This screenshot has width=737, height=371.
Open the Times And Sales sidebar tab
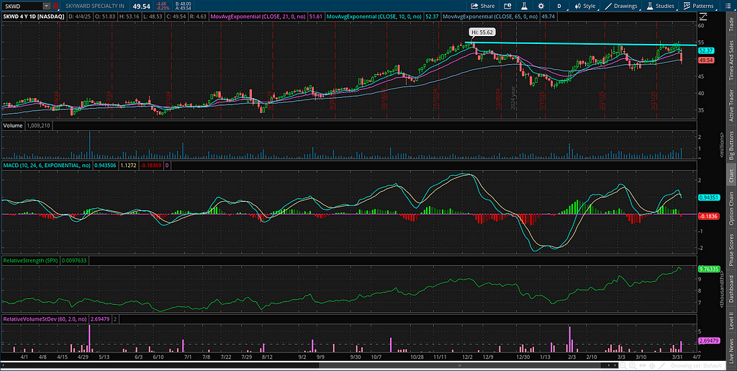[731, 61]
